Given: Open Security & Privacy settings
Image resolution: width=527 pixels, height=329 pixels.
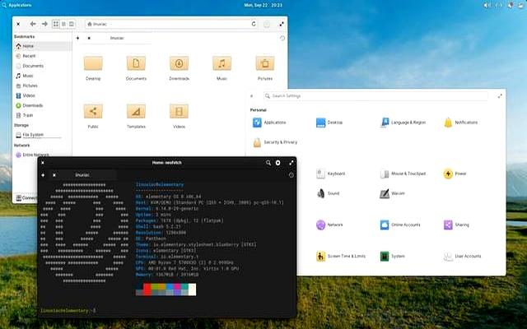Looking at the screenshot, I should click(258, 142).
